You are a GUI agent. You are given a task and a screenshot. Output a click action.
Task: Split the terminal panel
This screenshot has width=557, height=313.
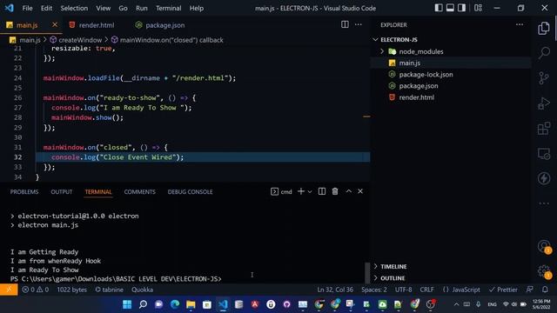click(322, 191)
